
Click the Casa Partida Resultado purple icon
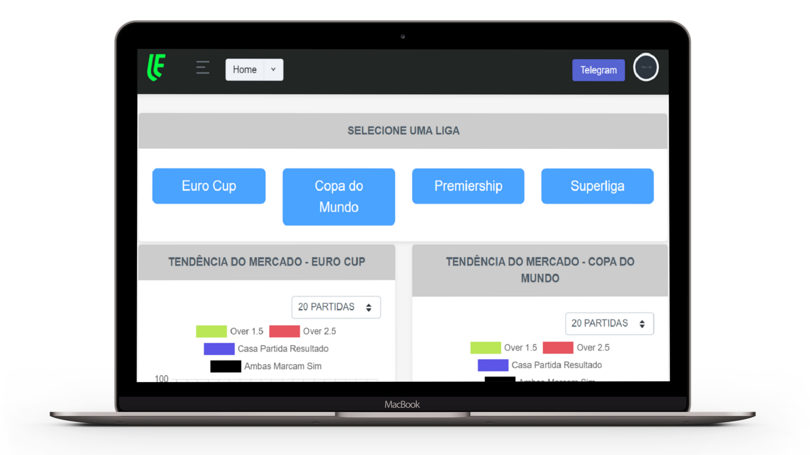point(219,348)
